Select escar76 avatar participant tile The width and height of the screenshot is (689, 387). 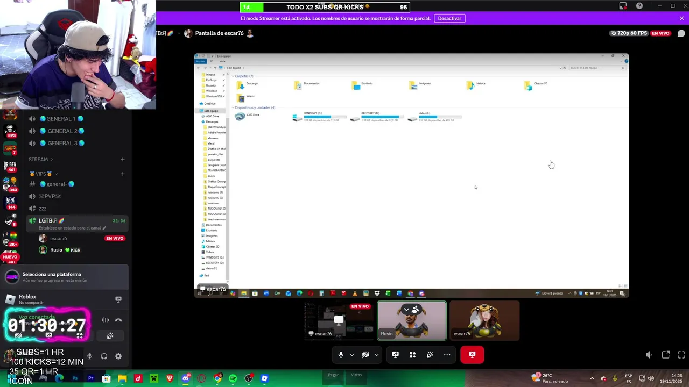click(484, 321)
